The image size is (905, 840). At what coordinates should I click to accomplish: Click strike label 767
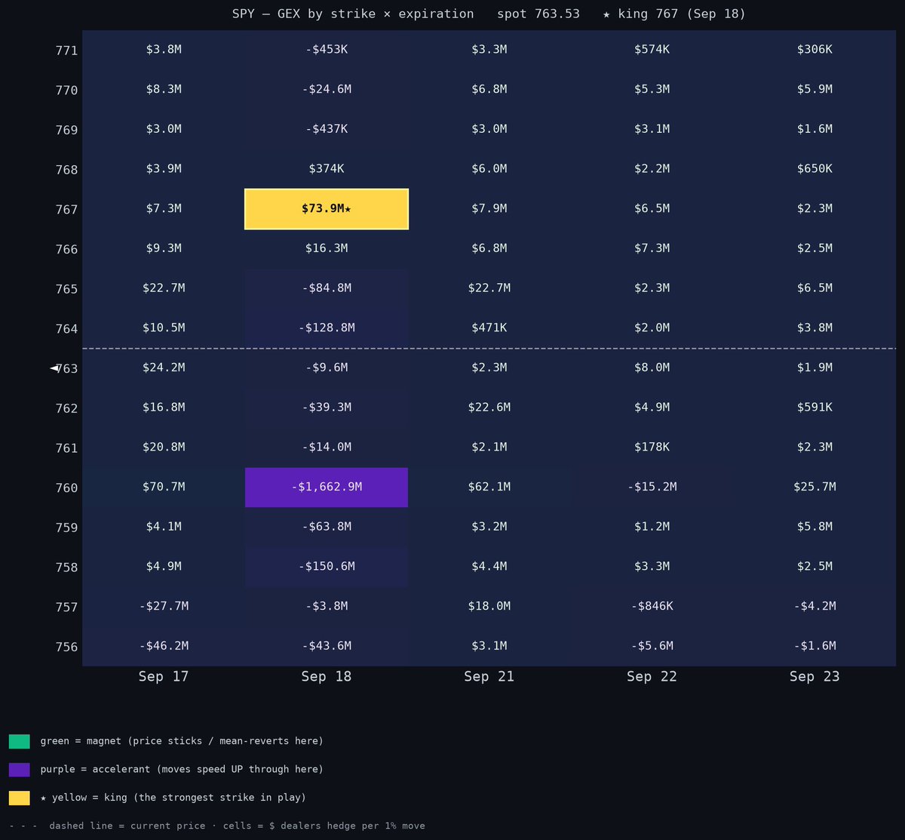coord(66,210)
